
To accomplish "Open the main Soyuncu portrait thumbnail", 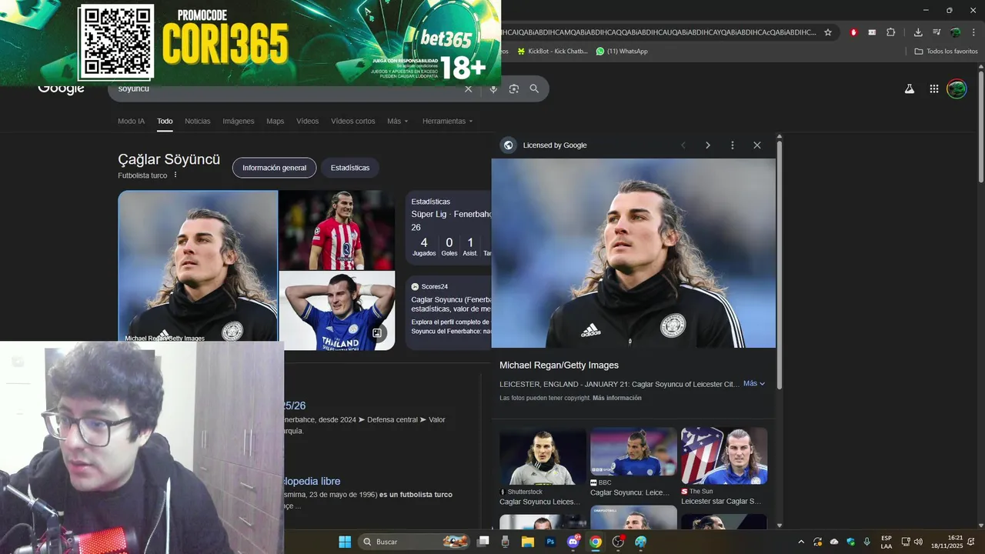I will 198,266.
